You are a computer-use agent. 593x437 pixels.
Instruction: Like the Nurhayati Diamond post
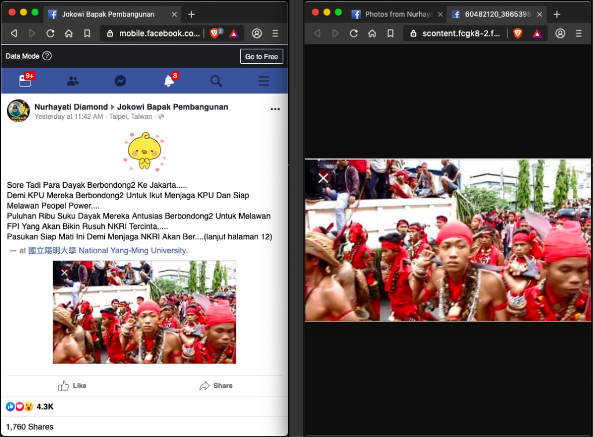(x=72, y=385)
